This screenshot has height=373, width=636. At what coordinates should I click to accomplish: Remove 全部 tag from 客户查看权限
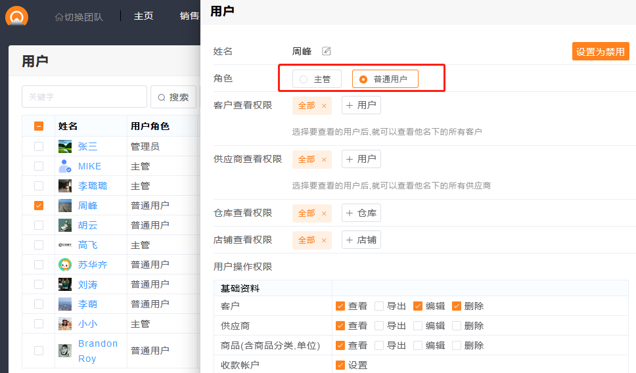pyautogui.click(x=324, y=106)
